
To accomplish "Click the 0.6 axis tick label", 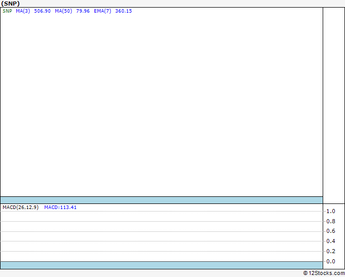I will click(x=330, y=231).
